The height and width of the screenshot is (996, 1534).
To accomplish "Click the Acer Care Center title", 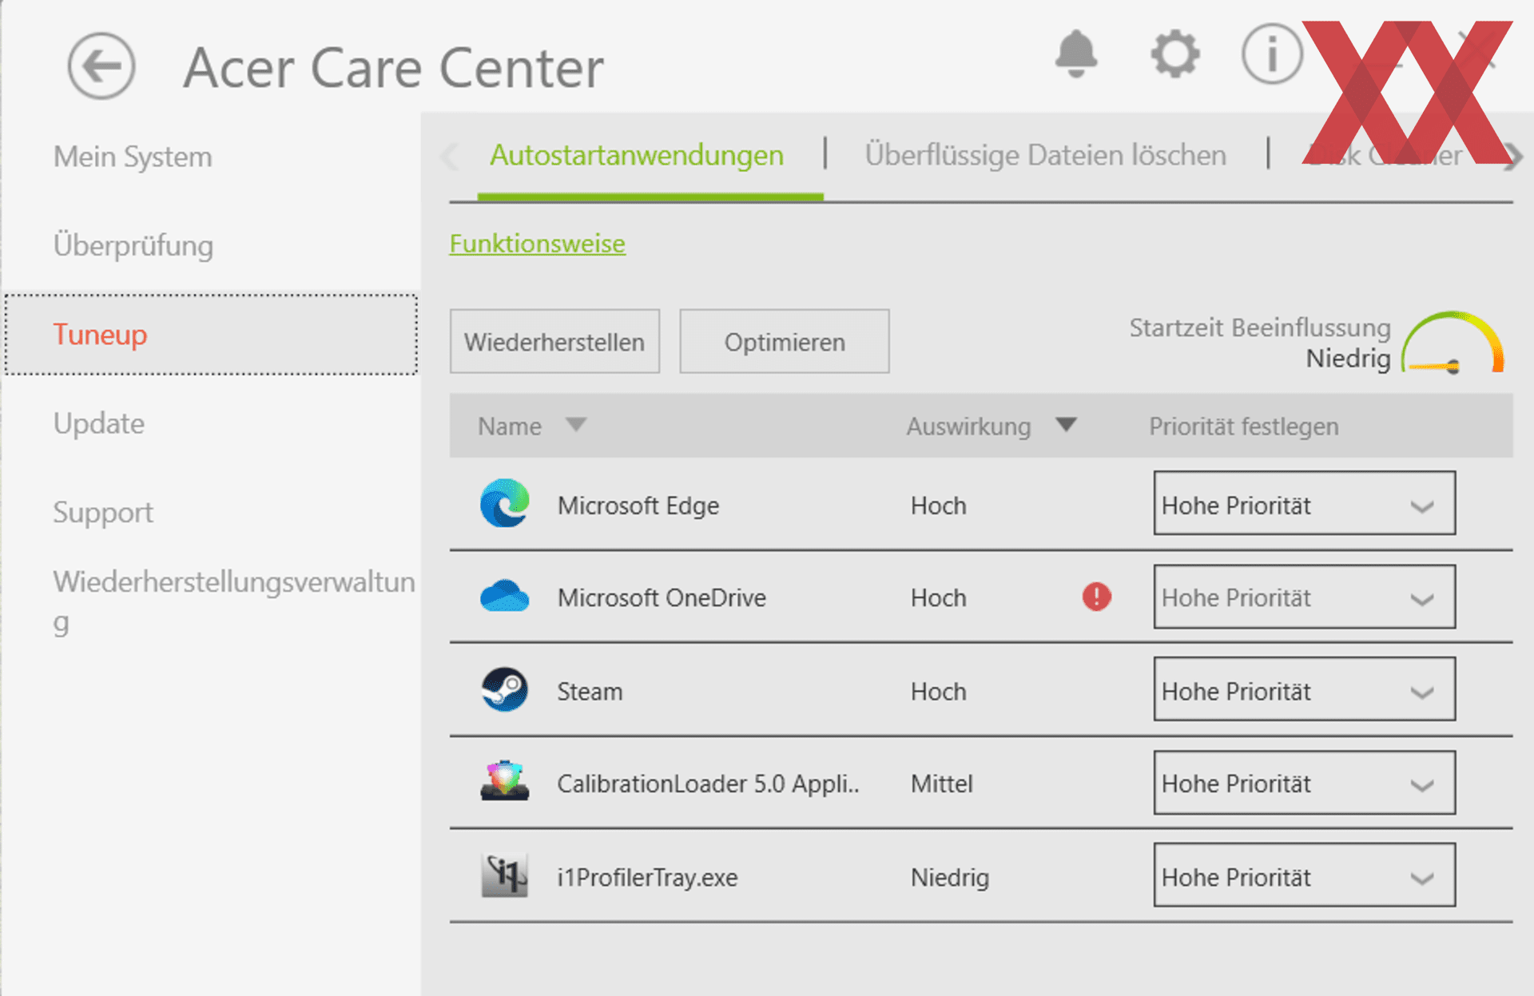I will pyautogui.click(x=394, y=68).
